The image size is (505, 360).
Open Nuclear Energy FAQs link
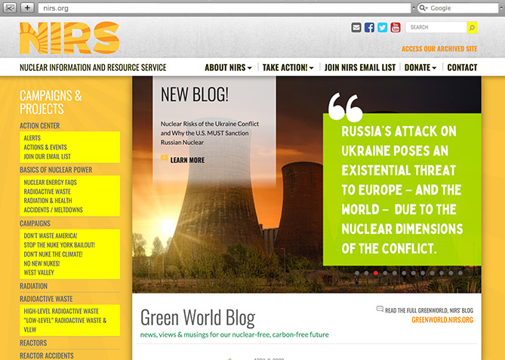50,182
